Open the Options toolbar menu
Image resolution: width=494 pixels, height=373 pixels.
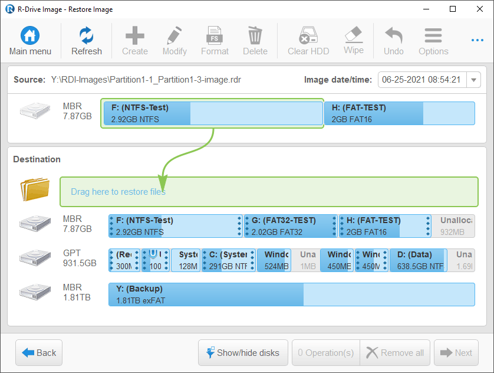[x=433, y=36]
